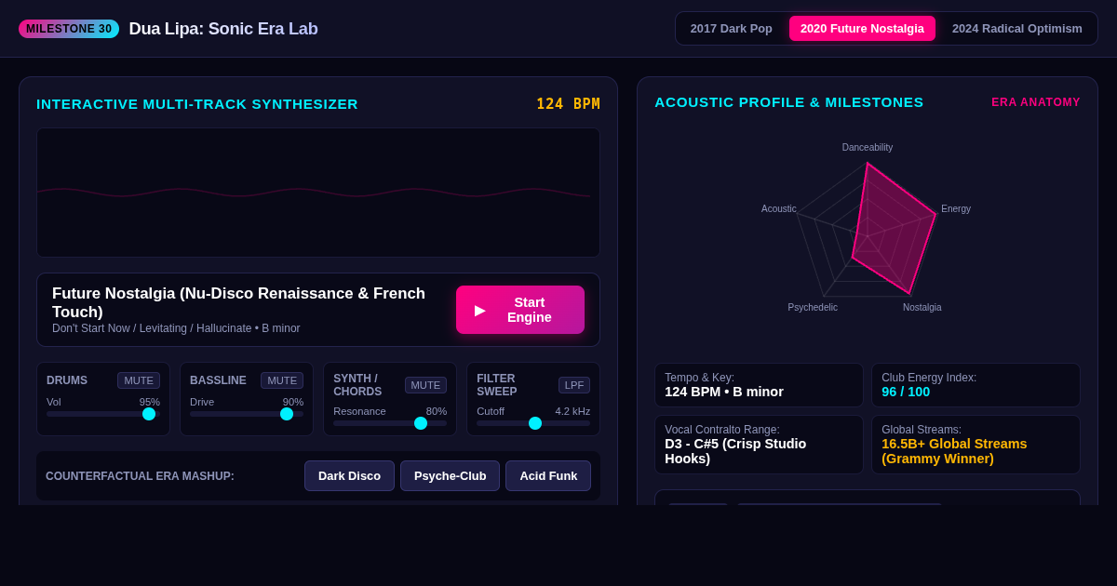1117x586 pixels.
Task: Click the Bassline drive 90% value
Action: pyautogui.click(x=293, y=402)
